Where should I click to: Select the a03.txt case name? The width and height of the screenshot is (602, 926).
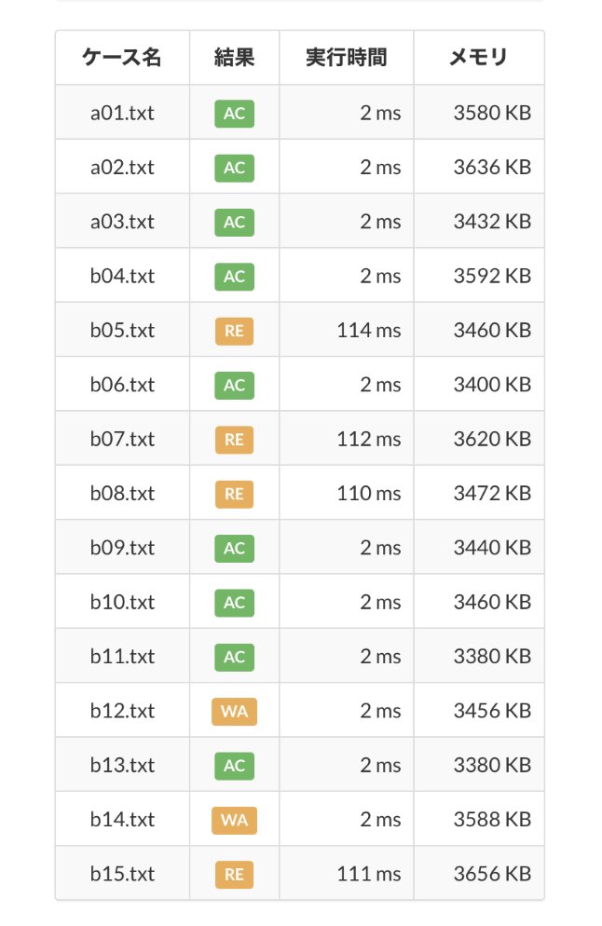click(x=122, y=222)
